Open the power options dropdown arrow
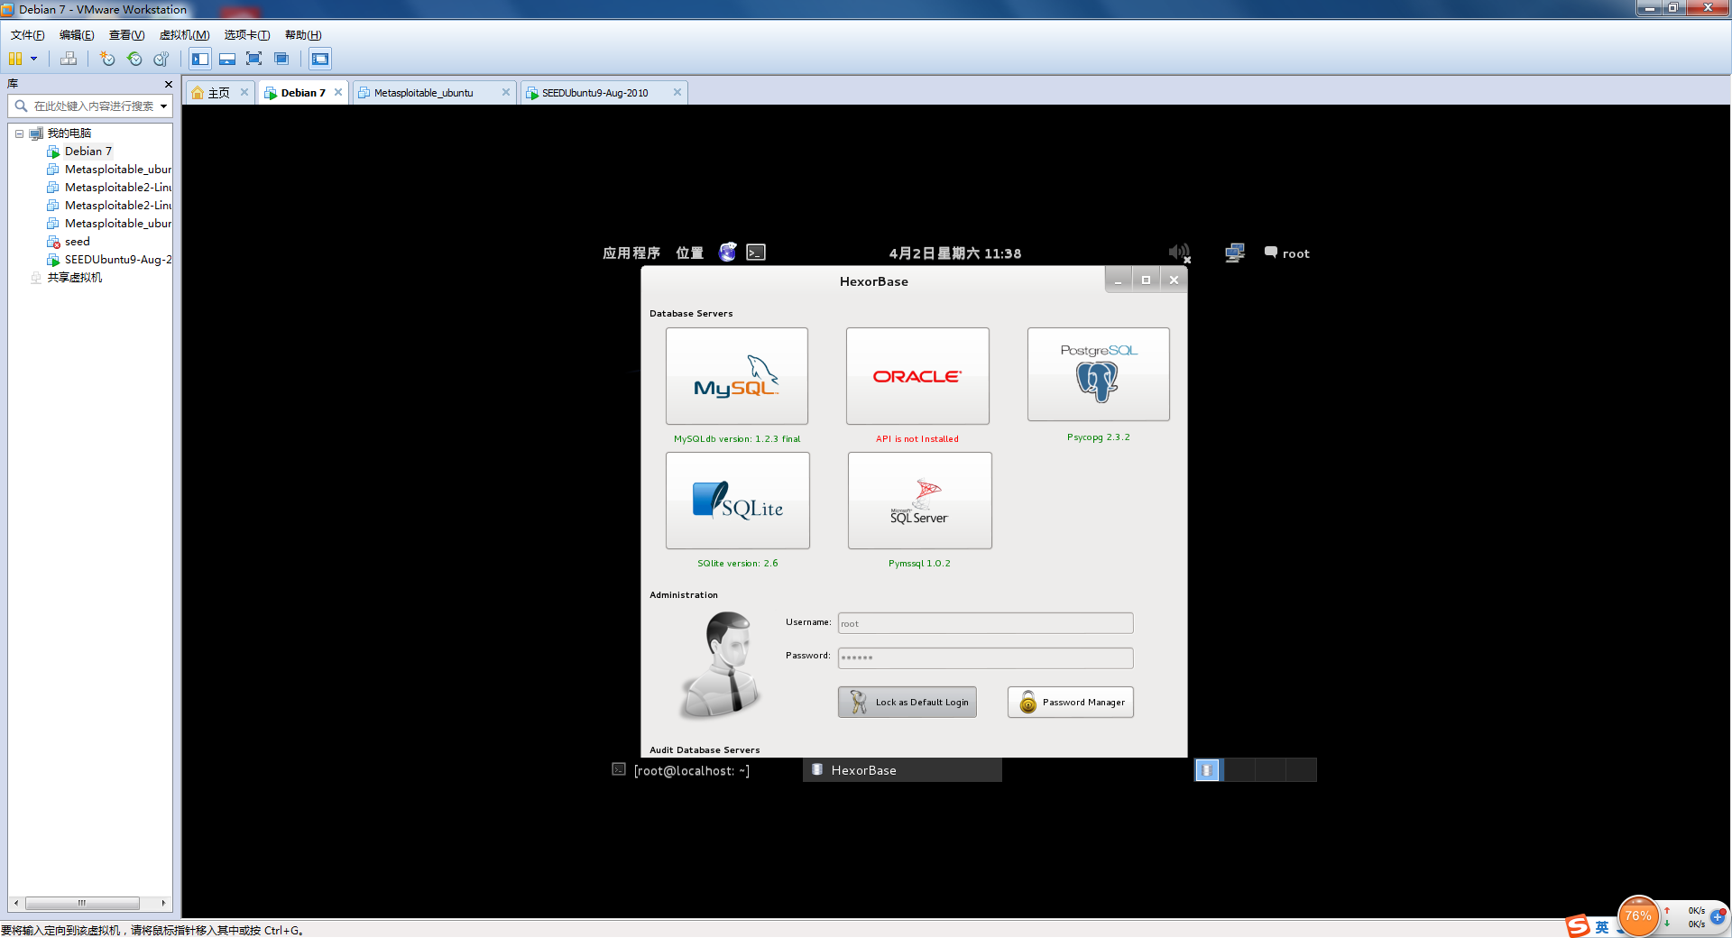The image size is (1732, 938). tap(34, 59)
